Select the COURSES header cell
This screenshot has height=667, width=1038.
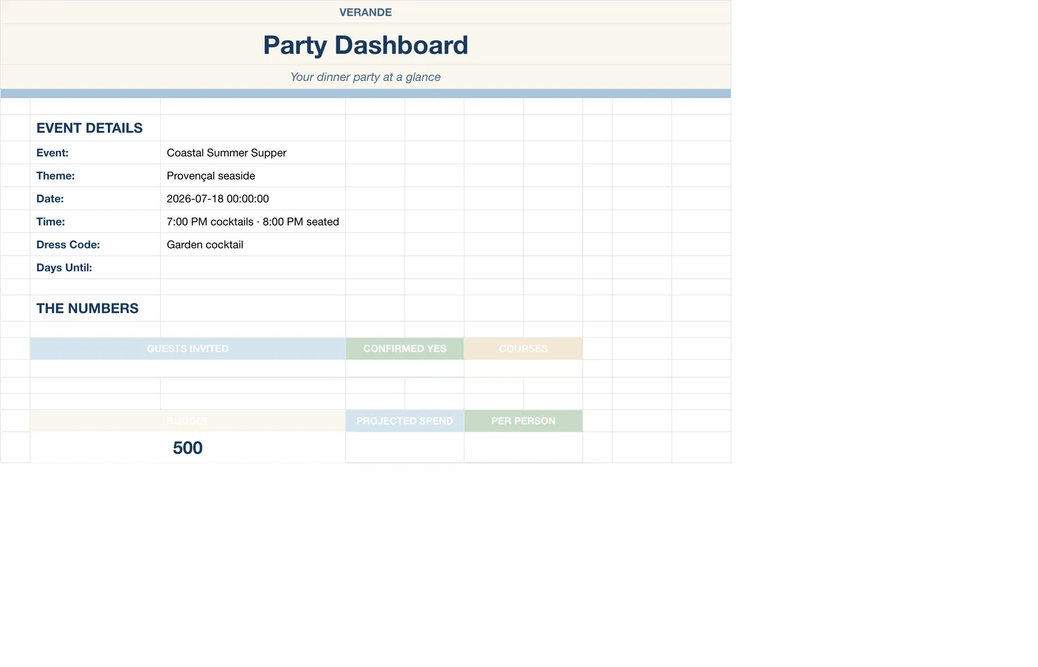point(524,349)
